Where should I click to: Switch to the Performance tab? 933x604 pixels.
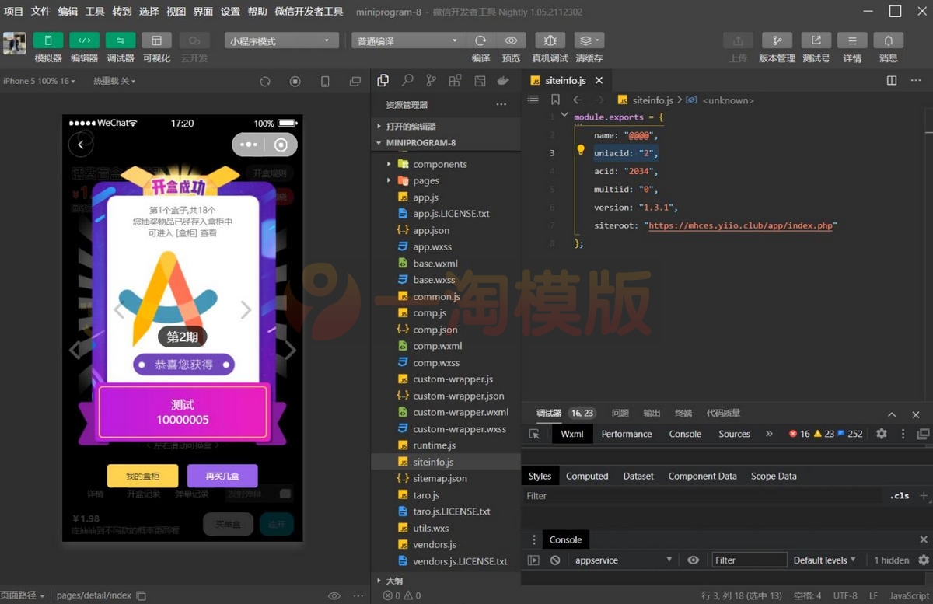point(626,434)
